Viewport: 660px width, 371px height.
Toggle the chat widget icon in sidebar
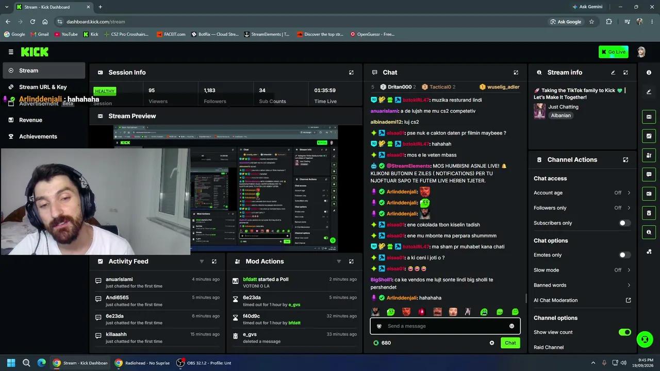pyautogui.click(x=649, y=174)
